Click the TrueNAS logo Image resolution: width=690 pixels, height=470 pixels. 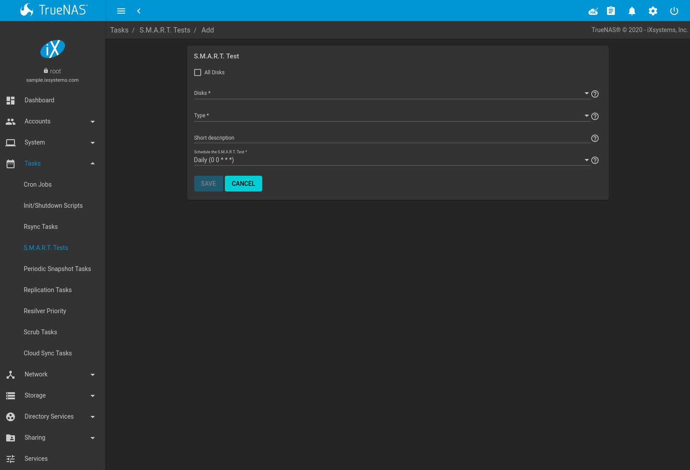(x=54, y=10)
